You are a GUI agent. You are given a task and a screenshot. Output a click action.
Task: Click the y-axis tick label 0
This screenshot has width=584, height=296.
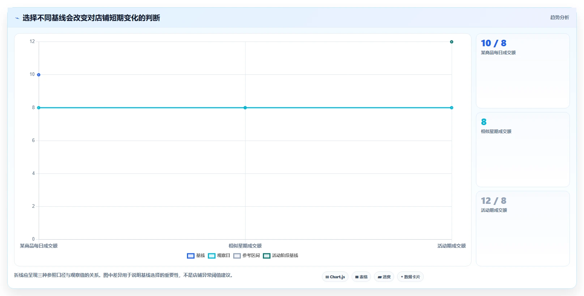point(33,239)
